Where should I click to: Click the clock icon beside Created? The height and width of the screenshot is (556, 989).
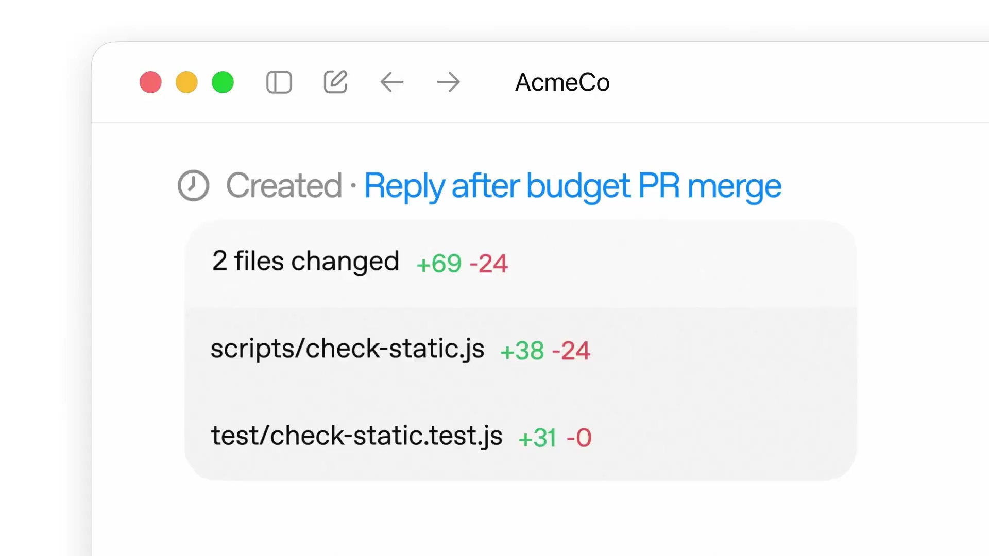tap(193, 185)
